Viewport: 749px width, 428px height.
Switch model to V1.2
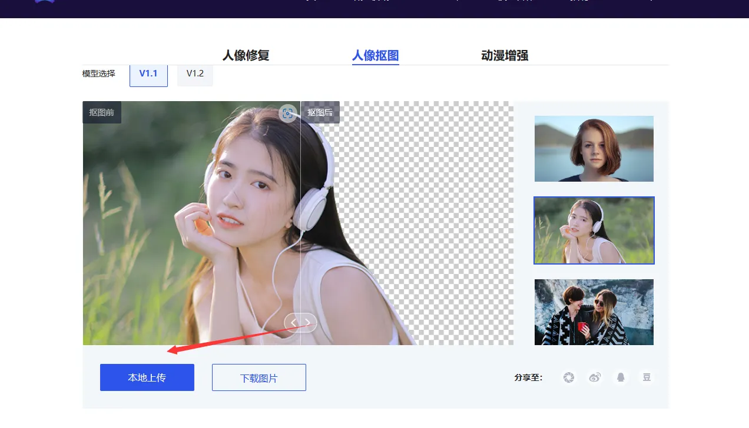(195, 74)
